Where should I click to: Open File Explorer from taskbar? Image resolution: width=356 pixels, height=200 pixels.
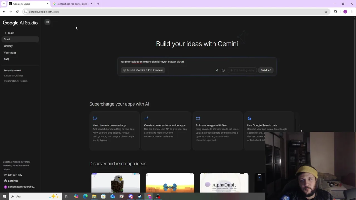pos(94,196)
